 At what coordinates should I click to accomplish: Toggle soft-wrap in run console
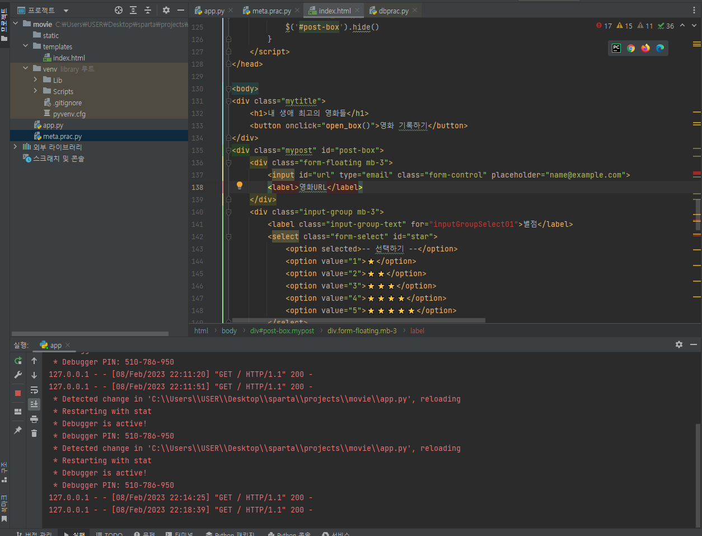click(34, 390)
